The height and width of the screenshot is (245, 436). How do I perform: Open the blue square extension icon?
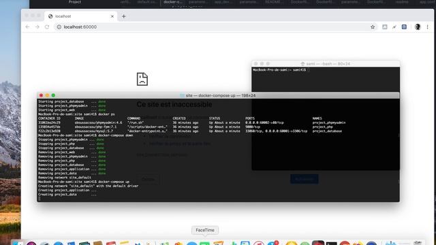pyautogui.click(x=404, y=27)
